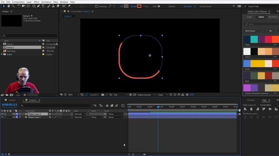Open the Full resolution dropdown
Viewport: 279px width, 156px height.
[x=120, y=95]
